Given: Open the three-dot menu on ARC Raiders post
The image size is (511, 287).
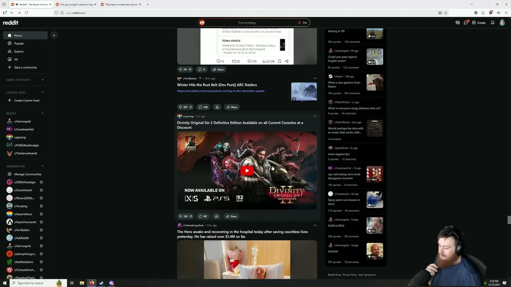Looking at the screenshot, I should pos(315,79).
